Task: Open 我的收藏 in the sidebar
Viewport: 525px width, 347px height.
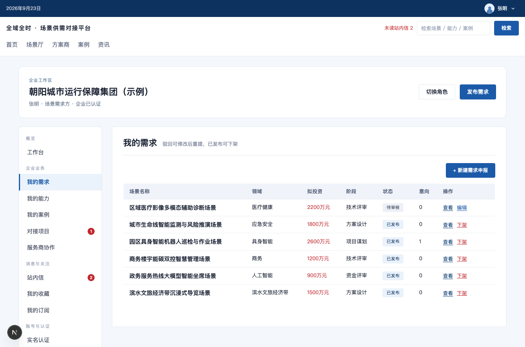Action: point(60,294)
